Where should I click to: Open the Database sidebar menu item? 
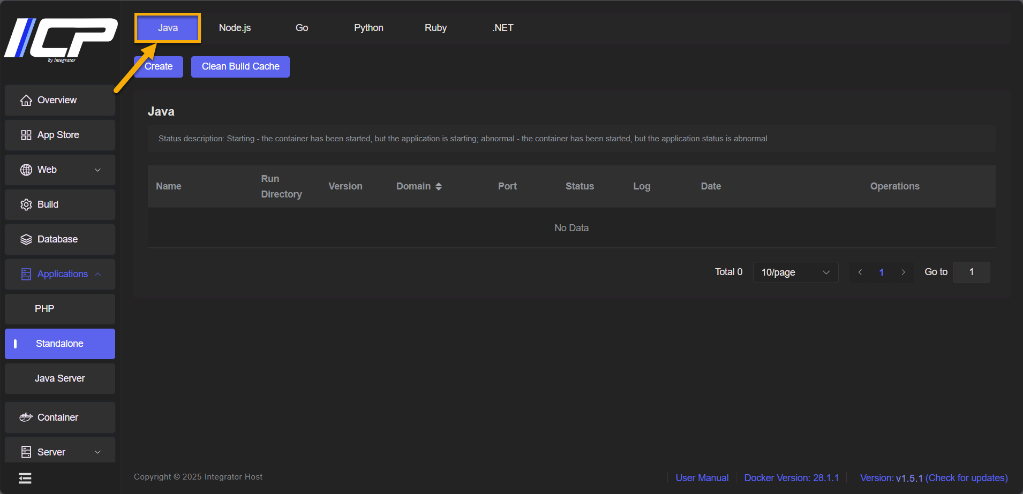[60, 240]
